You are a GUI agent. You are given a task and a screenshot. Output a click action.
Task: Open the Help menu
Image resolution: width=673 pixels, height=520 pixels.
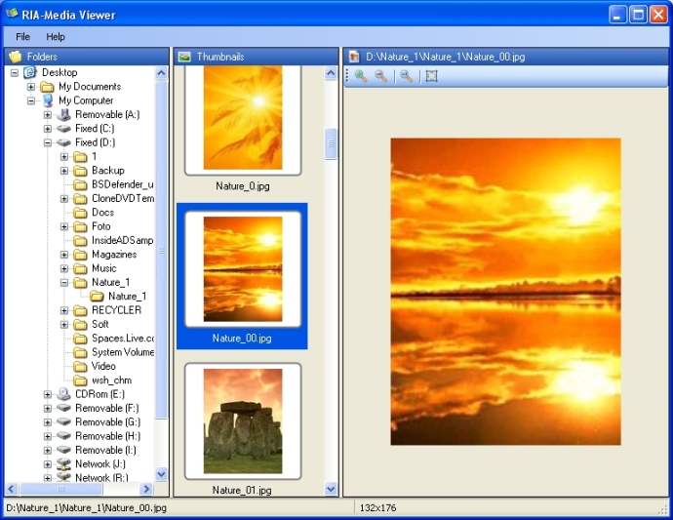pos(56,36)
